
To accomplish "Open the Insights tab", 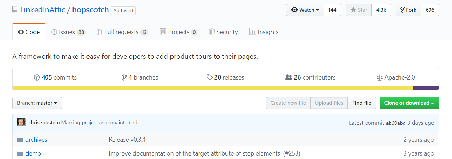I will coord(264,32).
